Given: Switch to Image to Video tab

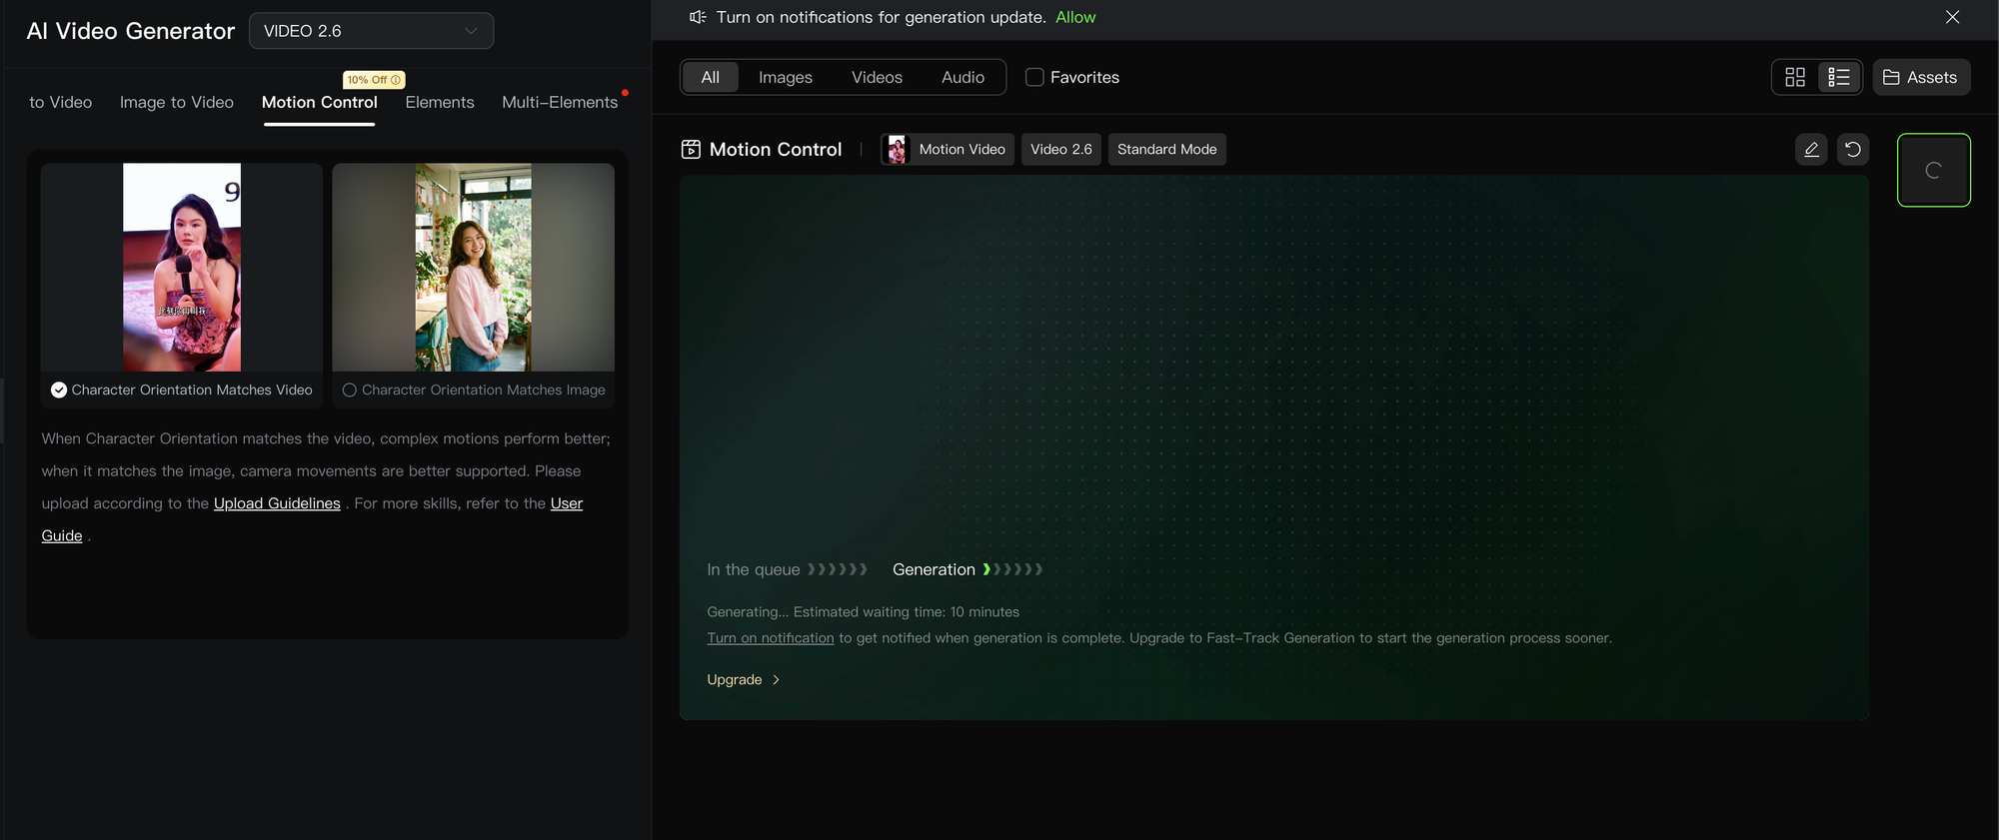Looking at the screenshot, I should (x=177, y=102).
